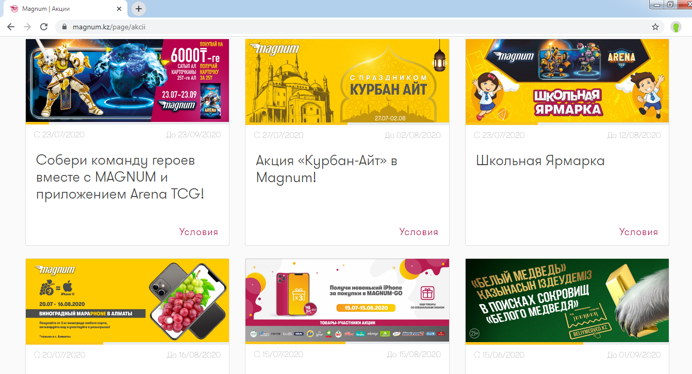Screen dimensions: 692x374
Task: Click progress bar under Курбан Айт banner
Action: (x=347, y=123)
